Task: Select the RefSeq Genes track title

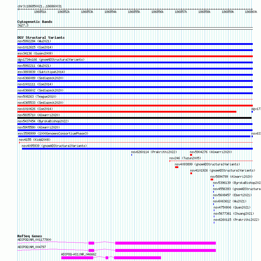Action: click(30, 236)
